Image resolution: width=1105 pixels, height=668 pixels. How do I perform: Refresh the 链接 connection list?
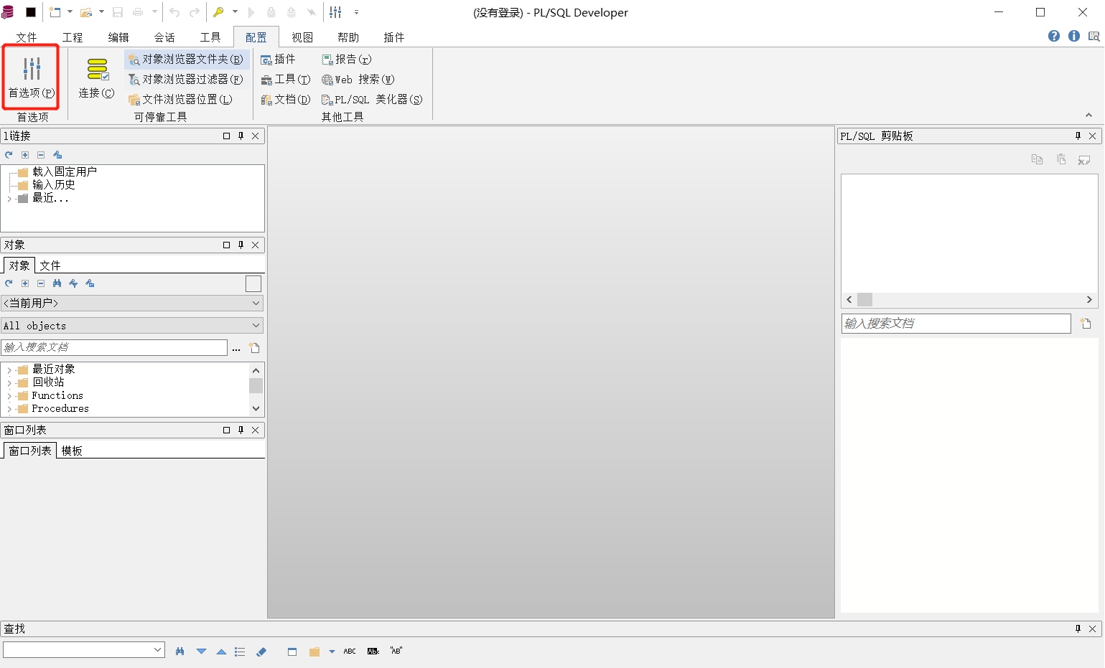tap(9, 155)
